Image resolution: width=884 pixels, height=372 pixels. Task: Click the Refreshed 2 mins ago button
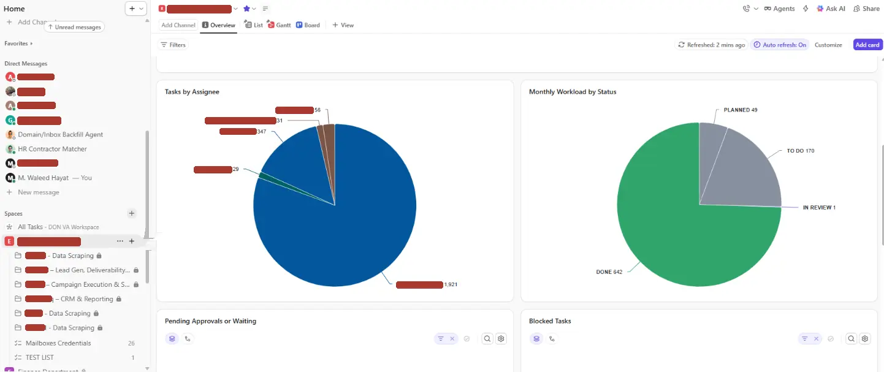click(x=711, y=45)
